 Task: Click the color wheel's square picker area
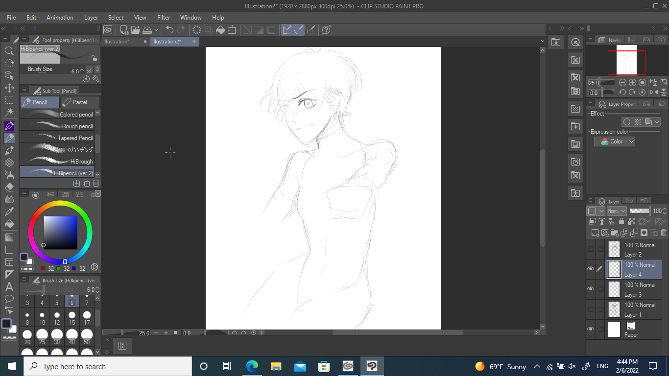pos(60,233)
